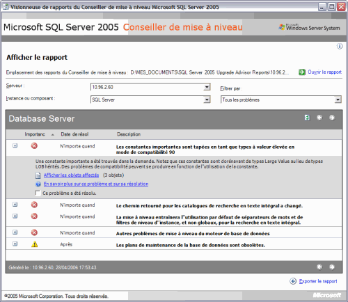Check Ce problème a été résolu checkbox

point(38,193)
